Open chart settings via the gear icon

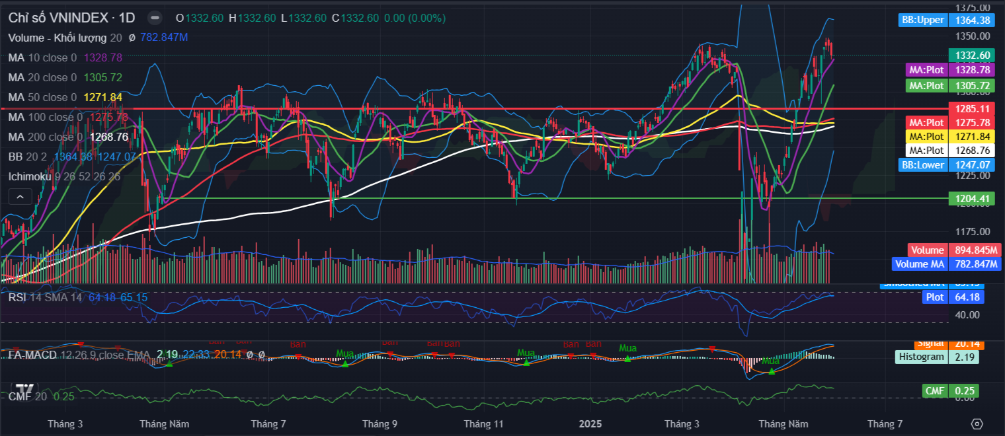[x=977, y=423]
